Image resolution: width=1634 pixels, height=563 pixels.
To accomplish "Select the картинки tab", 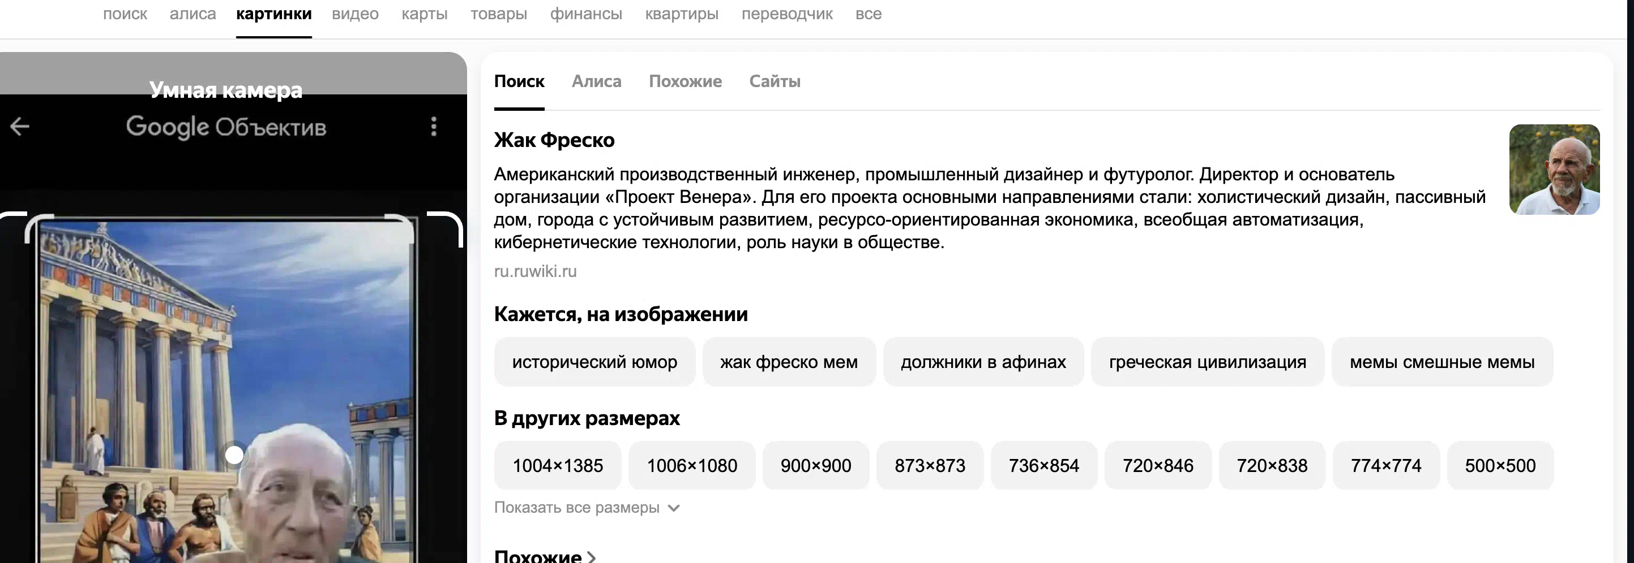I will (274, 14).
